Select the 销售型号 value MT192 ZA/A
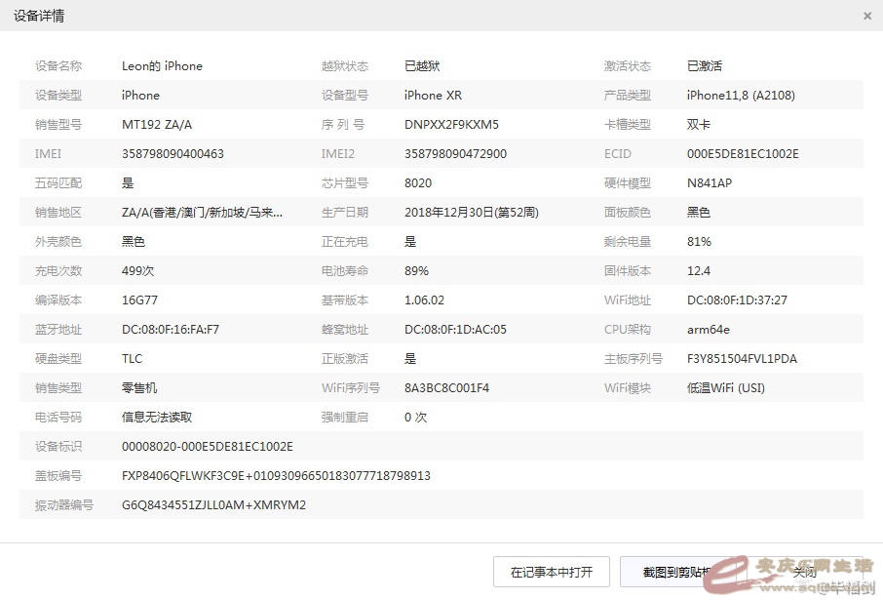Image resolution: width=883 pixels, height=600 pixels. tap(157, 125)
